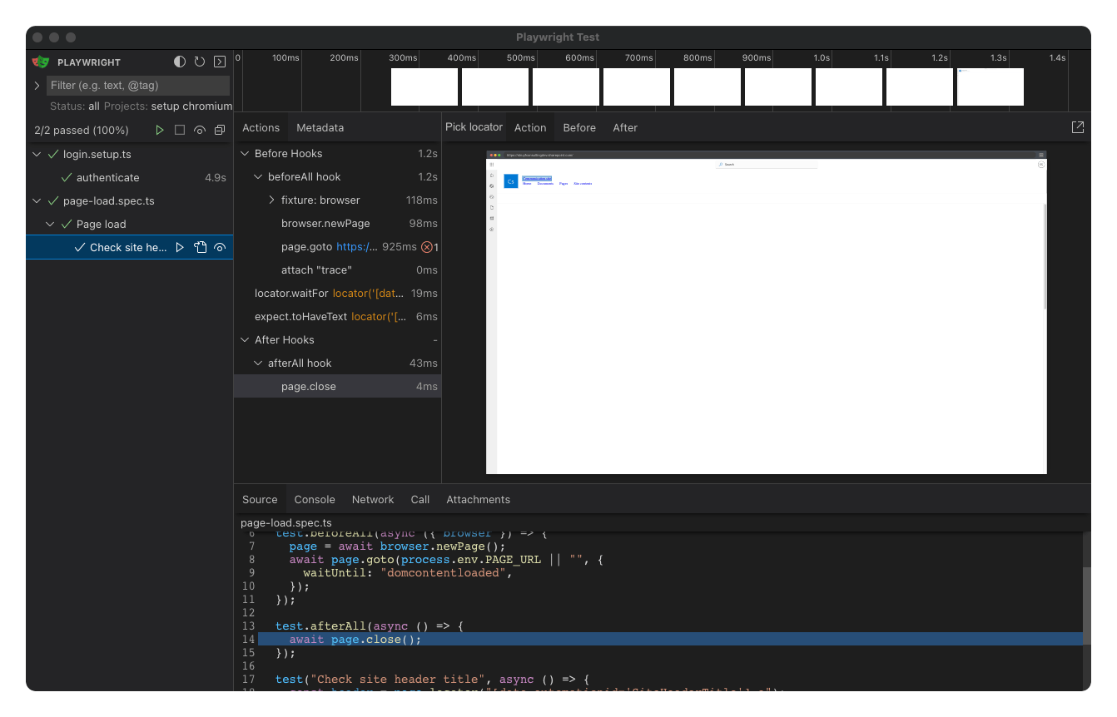Open snapshot in new window icon

coord(1077,127)
